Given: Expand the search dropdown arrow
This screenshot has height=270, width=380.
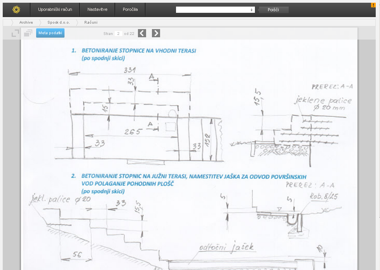Looking at the screenshot, I should coord(251,10).
